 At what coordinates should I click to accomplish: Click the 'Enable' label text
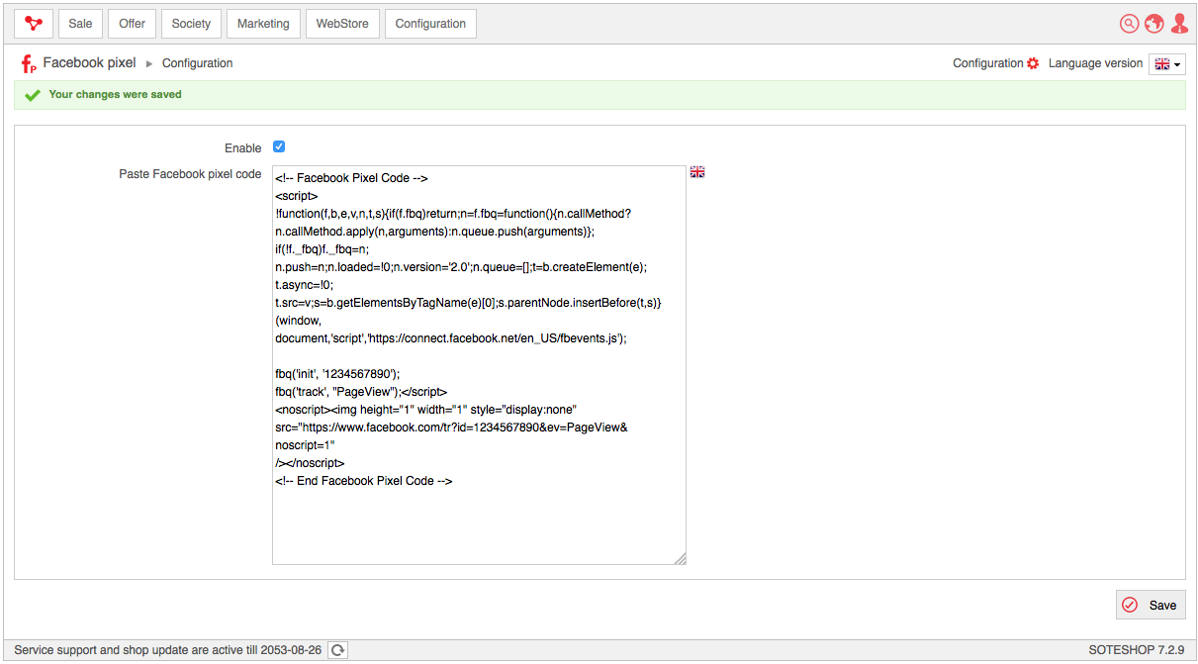[243, 148]
